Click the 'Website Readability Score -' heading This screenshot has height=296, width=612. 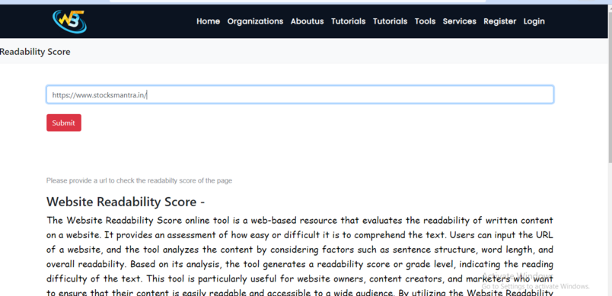coord(126,202)
